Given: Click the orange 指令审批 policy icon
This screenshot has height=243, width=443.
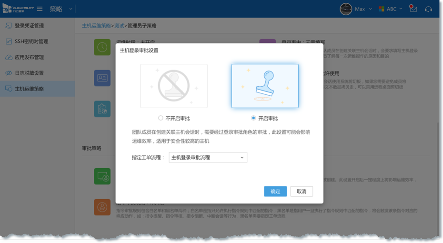Looking at the screenshot, I should tap(102, 207).
